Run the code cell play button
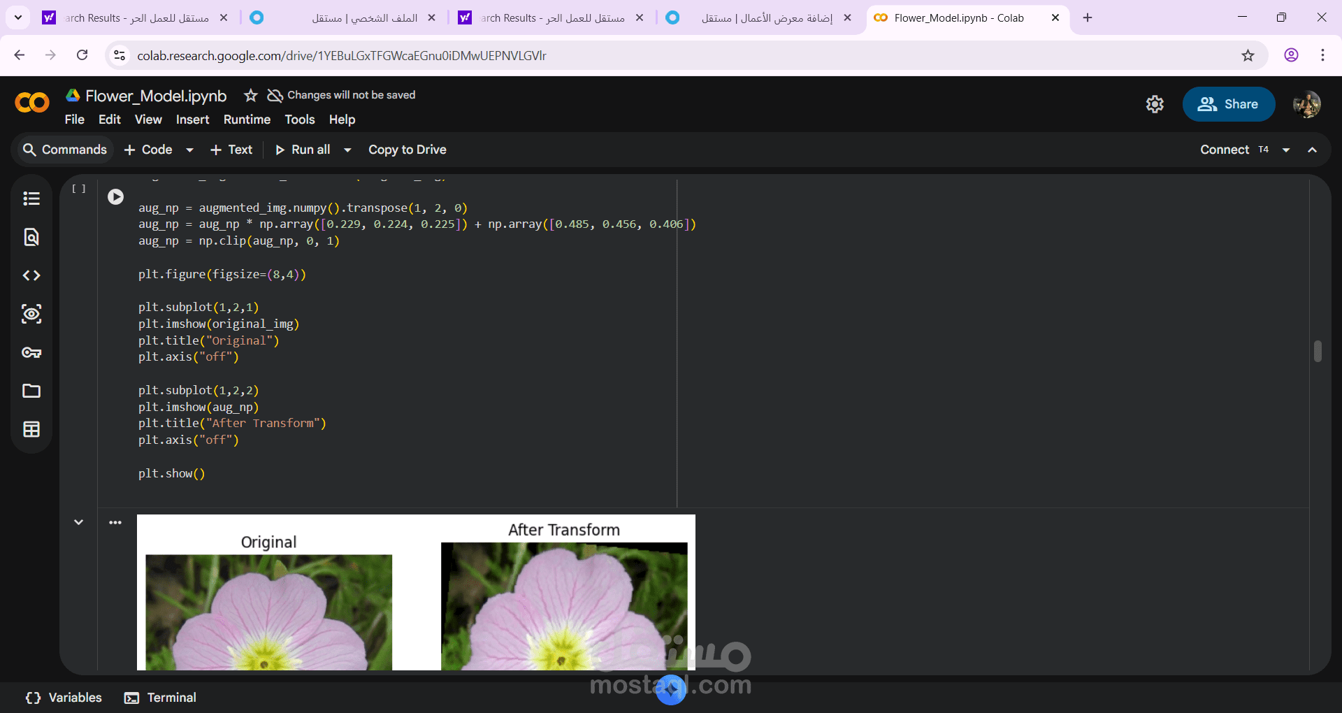This screenshot has width=1342, height=713. tap(116, 197)
